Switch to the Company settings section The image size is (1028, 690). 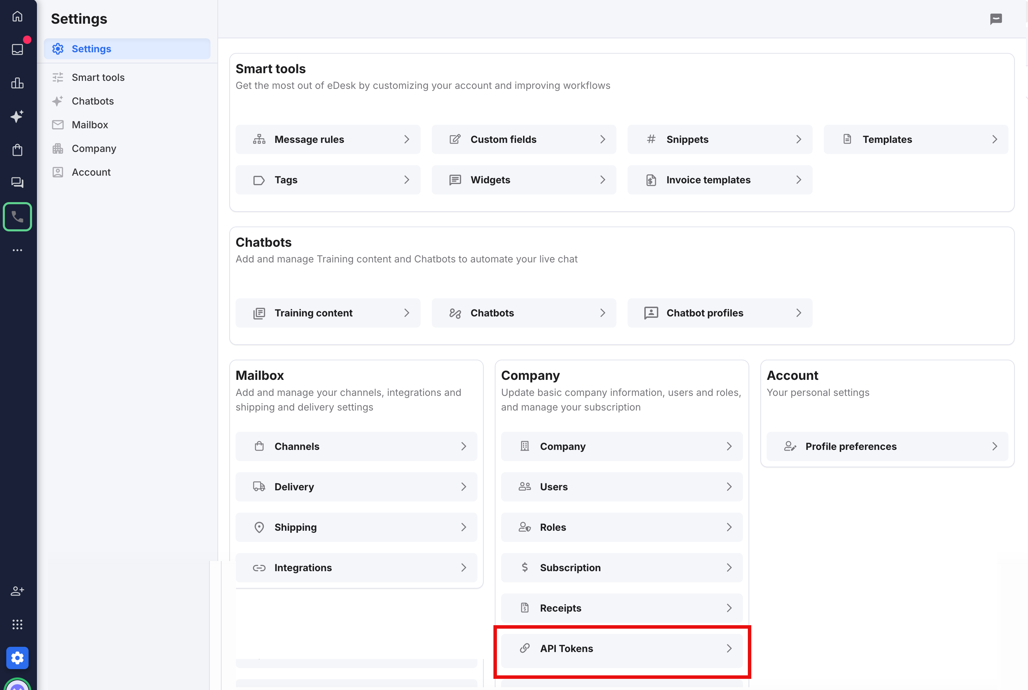click(x=94, y=148)
